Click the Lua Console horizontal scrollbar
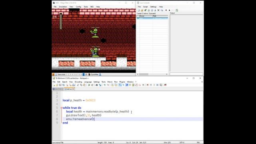 [152, 74]
